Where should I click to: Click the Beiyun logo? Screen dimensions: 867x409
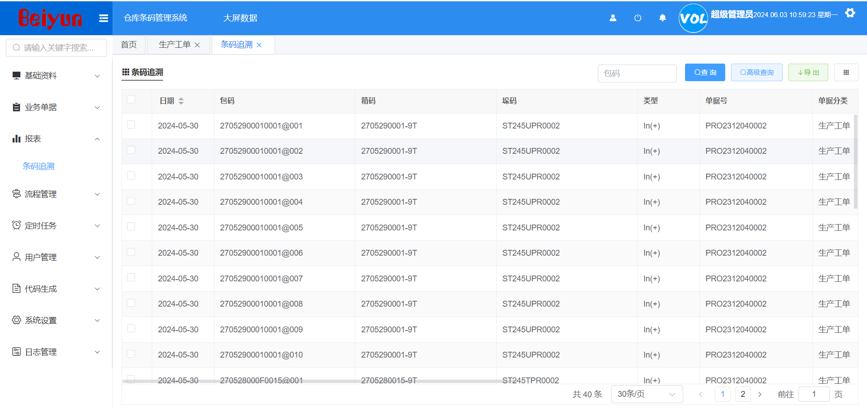pos(50,18)
